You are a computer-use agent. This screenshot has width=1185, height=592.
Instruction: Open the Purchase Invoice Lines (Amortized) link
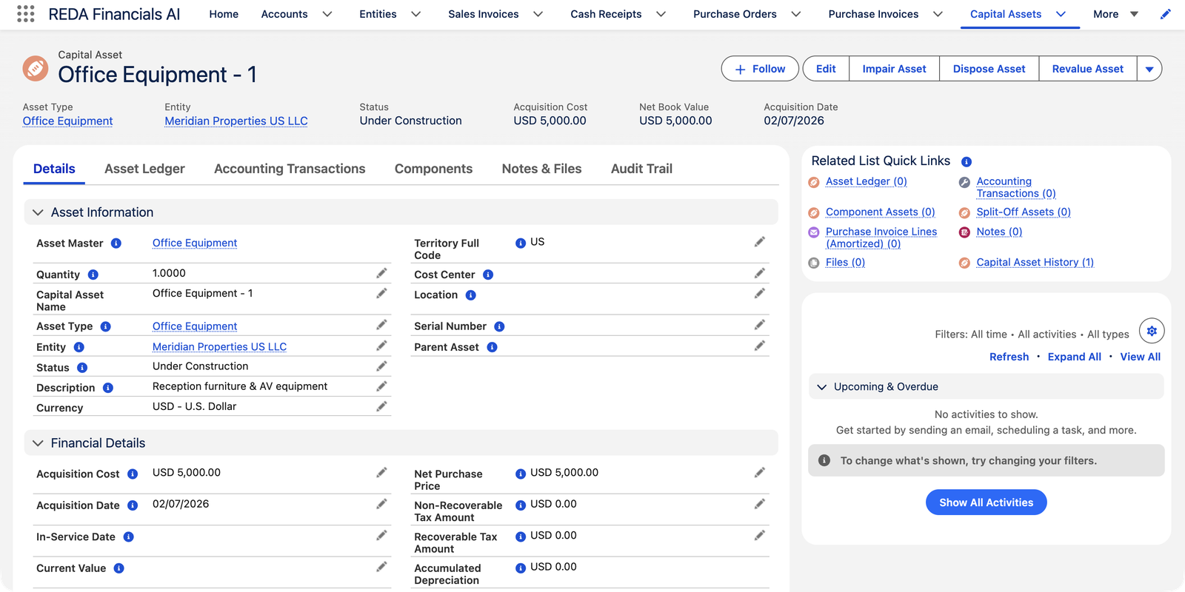pyautogui.click(x=881, y=238)
